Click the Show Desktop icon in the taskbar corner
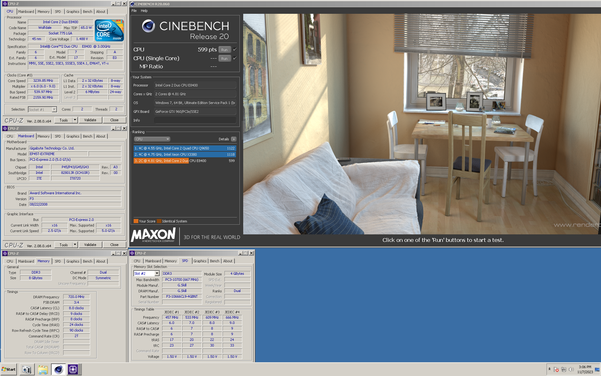The width and height of the screenshot is (601, 376). (597, 370)
